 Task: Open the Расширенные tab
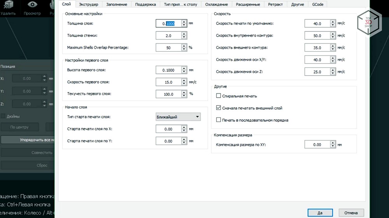pos(248,4)
